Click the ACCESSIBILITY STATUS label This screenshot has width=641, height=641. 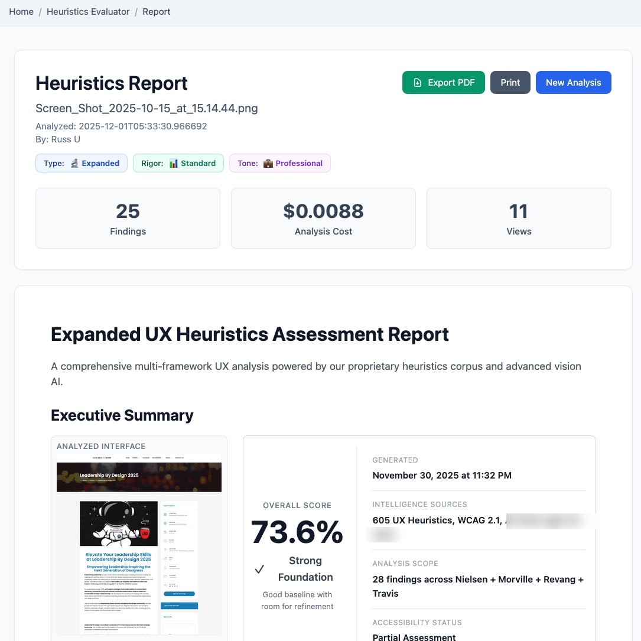(417, 623)
